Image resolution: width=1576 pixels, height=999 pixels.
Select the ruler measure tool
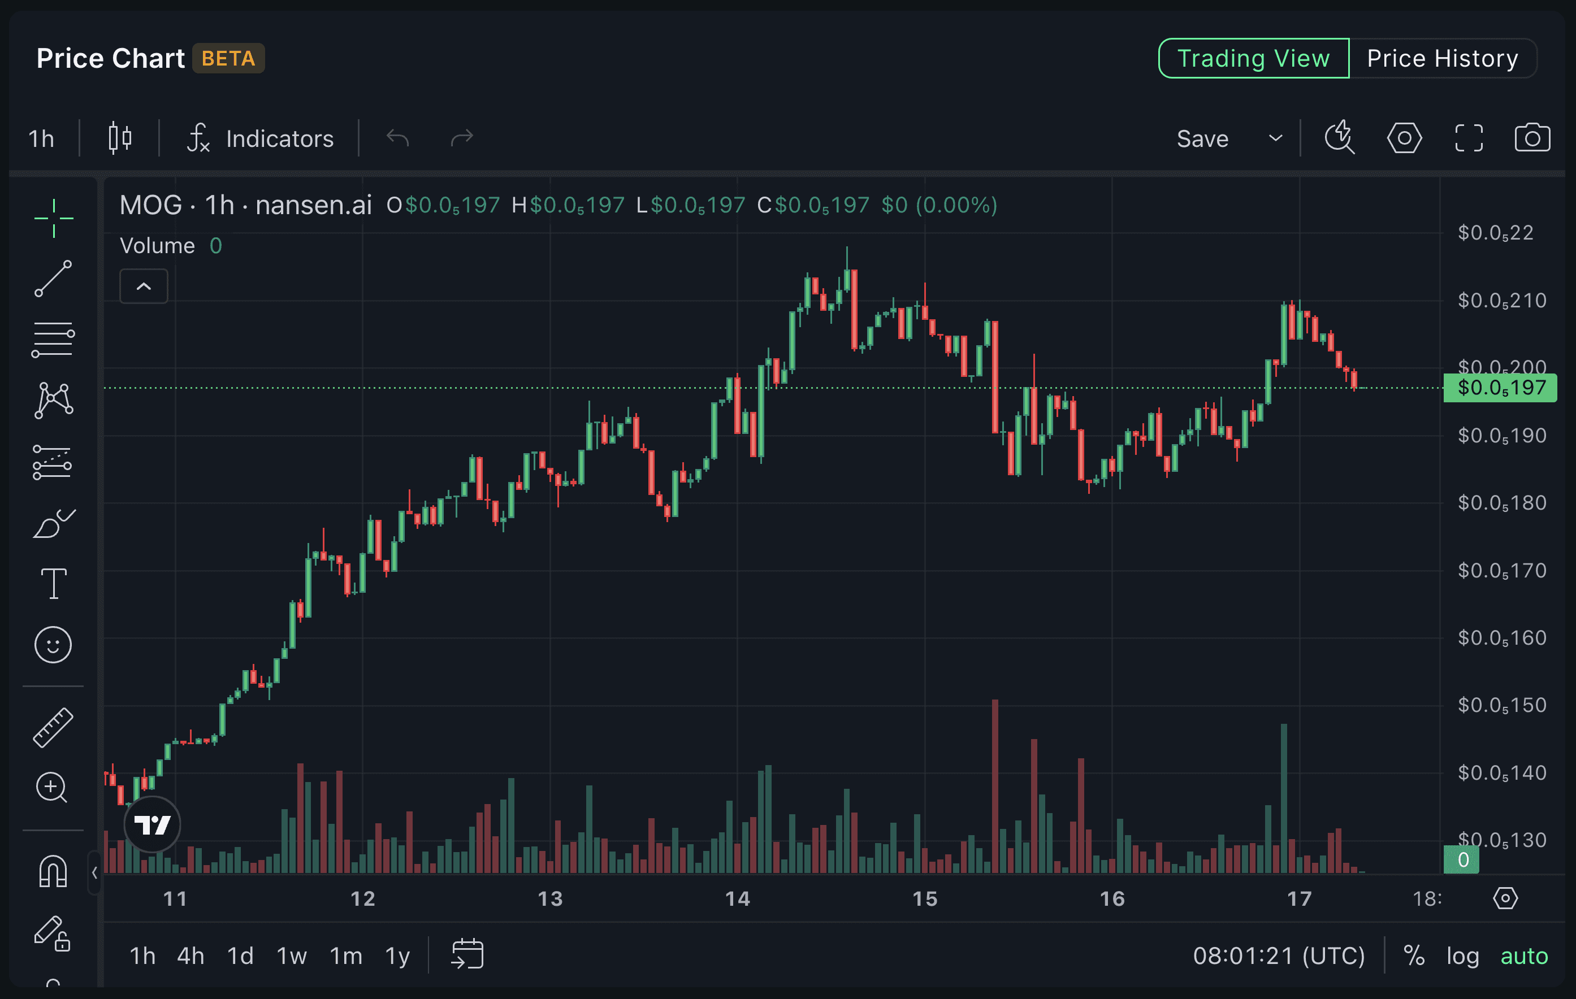[x=53, y=728]
